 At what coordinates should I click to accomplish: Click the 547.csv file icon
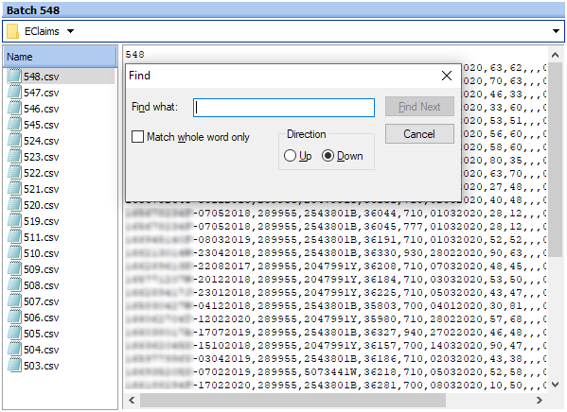point(14,92)
